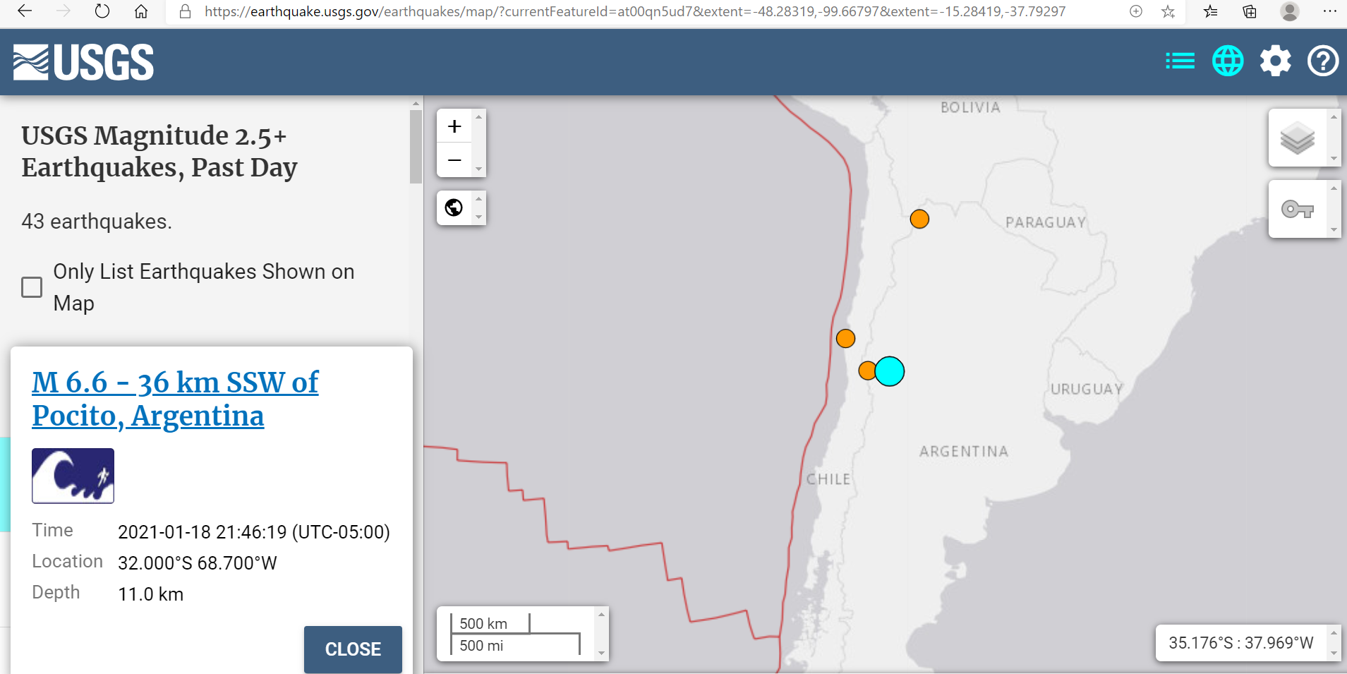Click the 500 km scale bar label
This screenshot has width=1347, height=674.
pos(483,623)
